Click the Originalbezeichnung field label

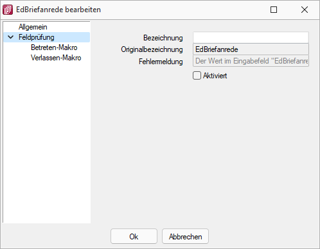[152, 49]
